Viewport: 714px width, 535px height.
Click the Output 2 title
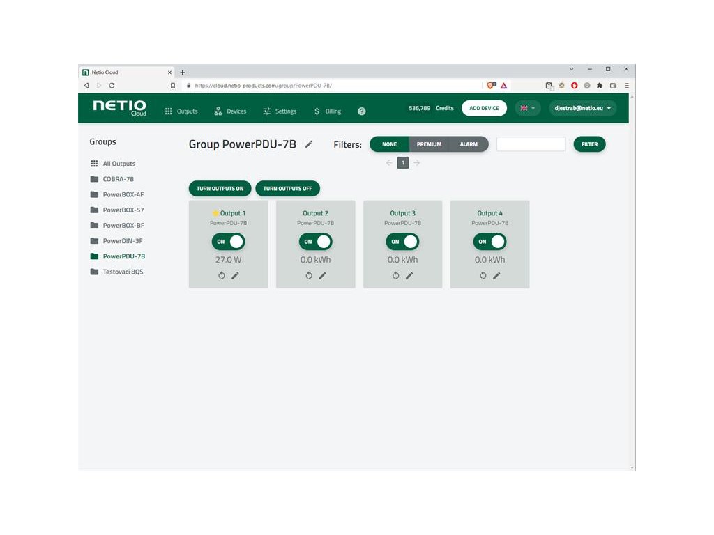pos(316,213)
